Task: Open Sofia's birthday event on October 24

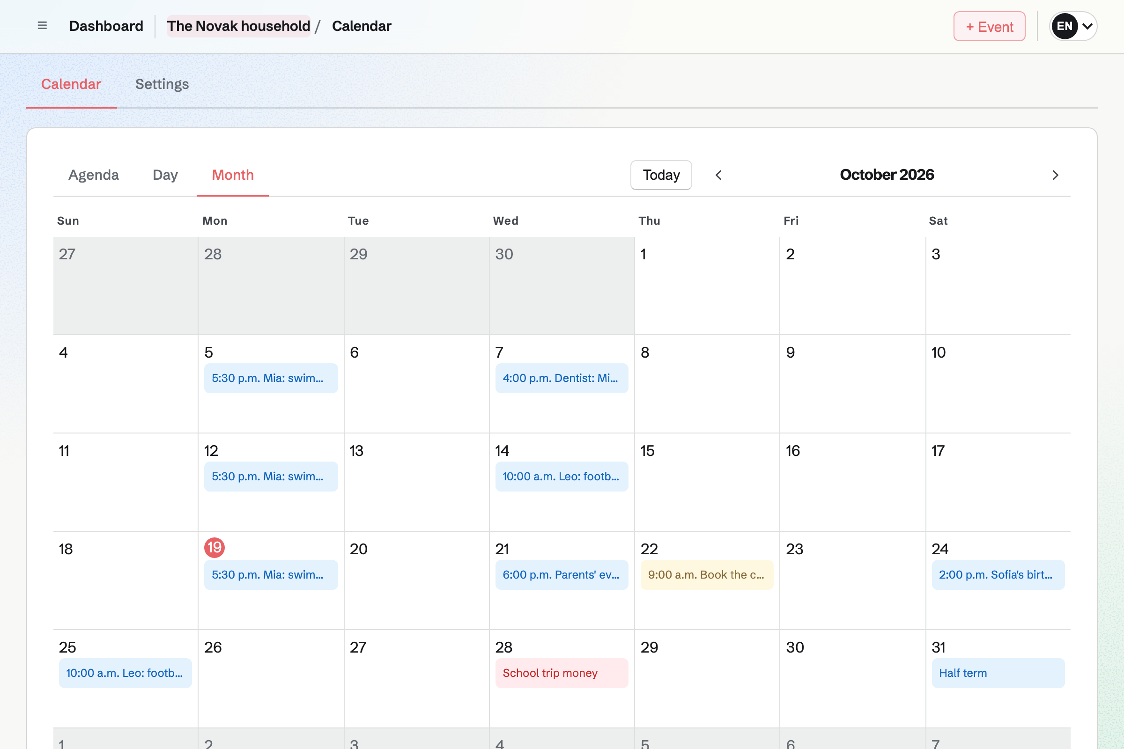Action: click(998, 575)
